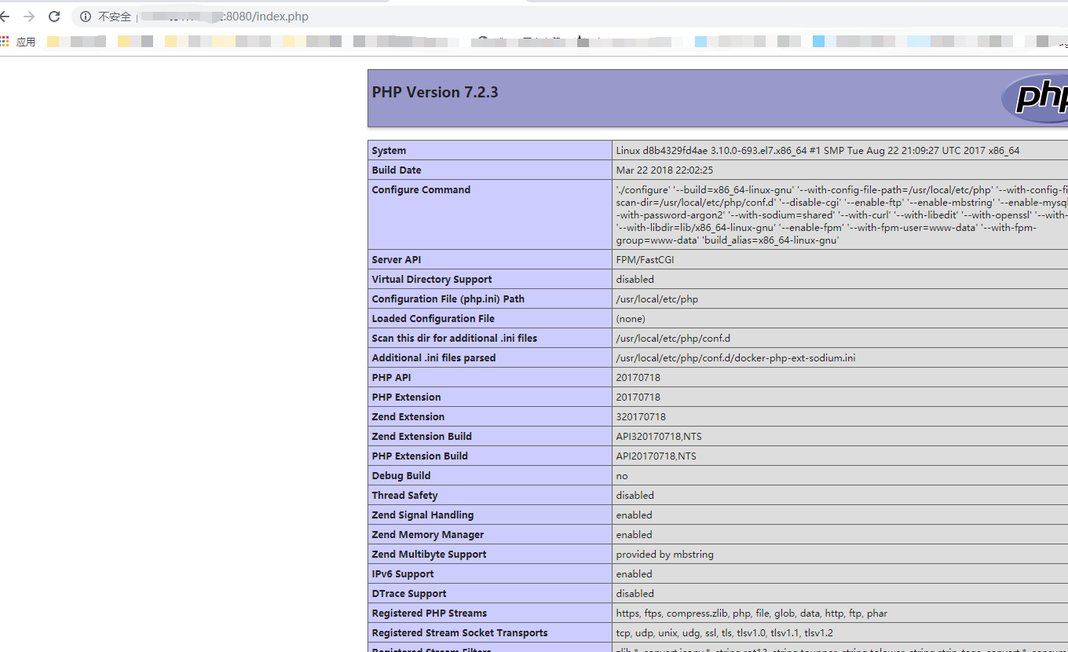Select the 'PHP Extension Build' label
Viewport: 1068px width, 652px height.
420,456
